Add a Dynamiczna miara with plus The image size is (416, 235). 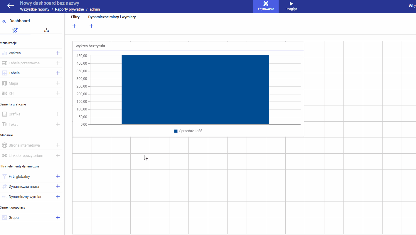pyautogui.click(x=58, y=187)
